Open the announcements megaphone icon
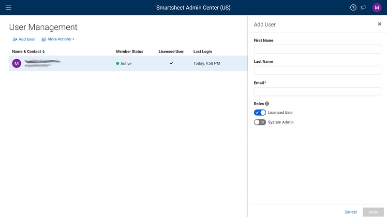This screenshot has height=217, width=387. tap(363, 8)
